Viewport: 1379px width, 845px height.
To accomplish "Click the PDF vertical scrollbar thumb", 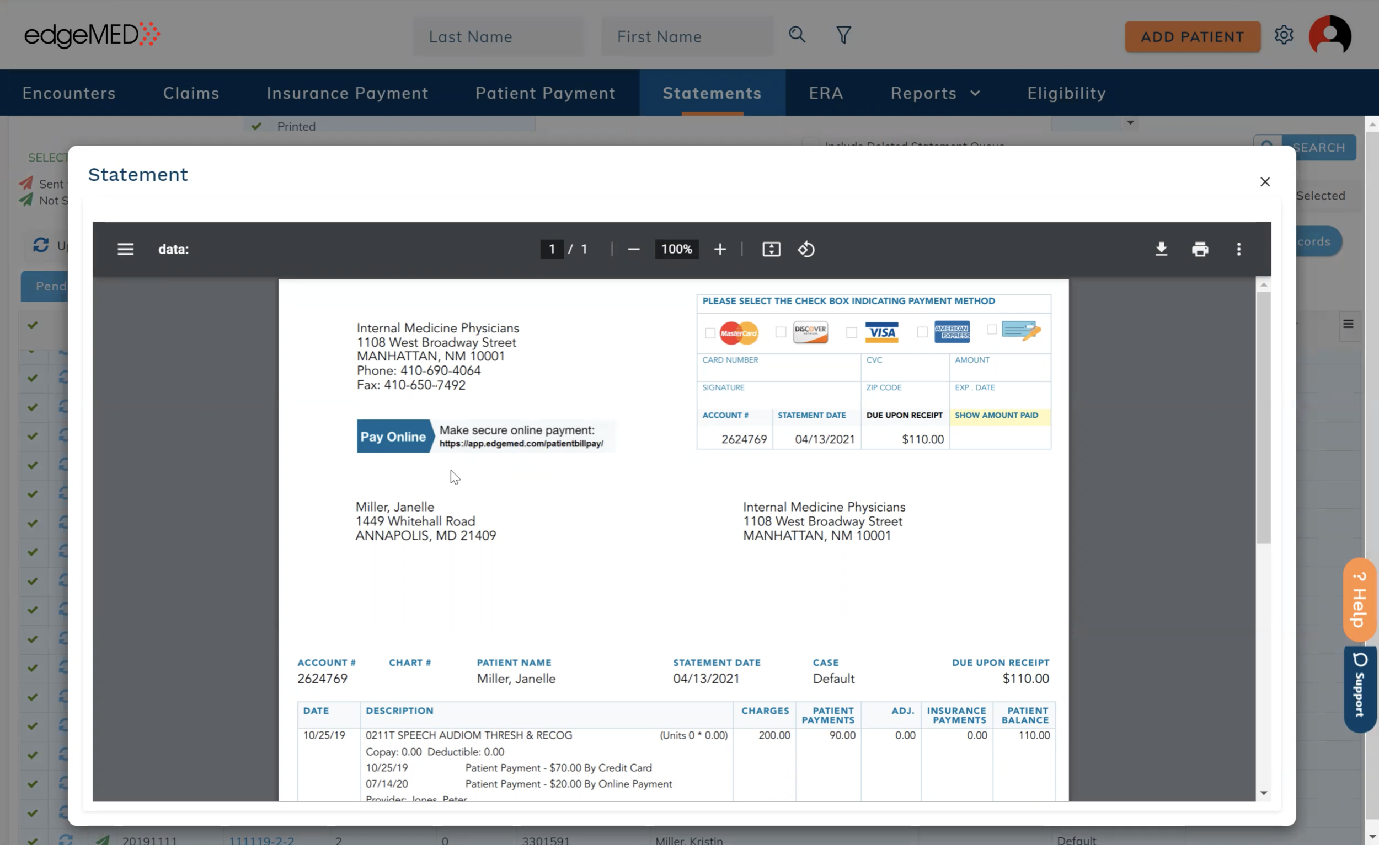I will click(1263, 417).
